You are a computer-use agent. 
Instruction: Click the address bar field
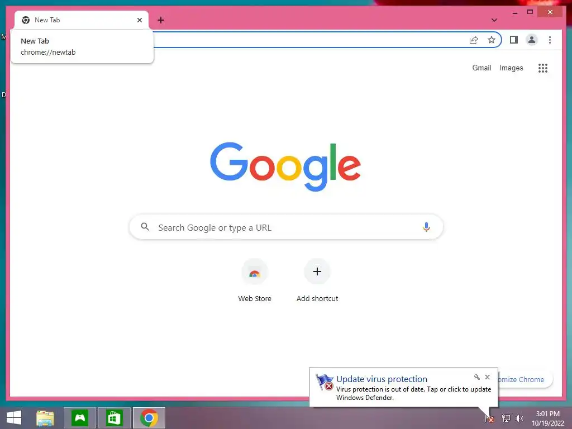tap(309, 40)
